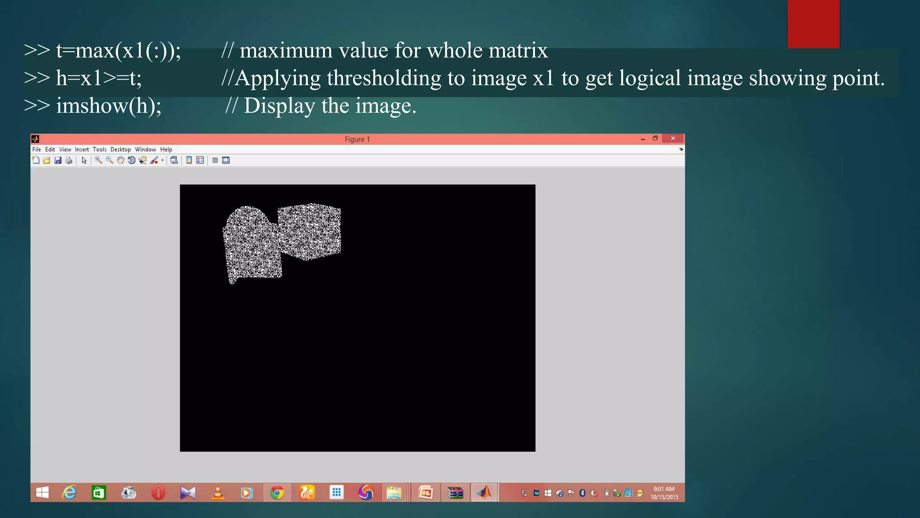Switch to PowerPoint in taskbar

click(425, 493)
